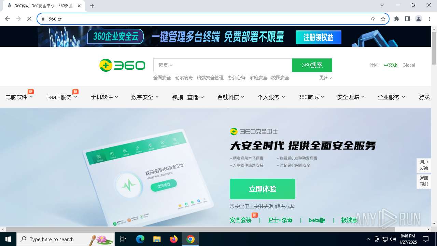
Task: Open a new browser tab with plus icon
Action: (x=92, y=6)
